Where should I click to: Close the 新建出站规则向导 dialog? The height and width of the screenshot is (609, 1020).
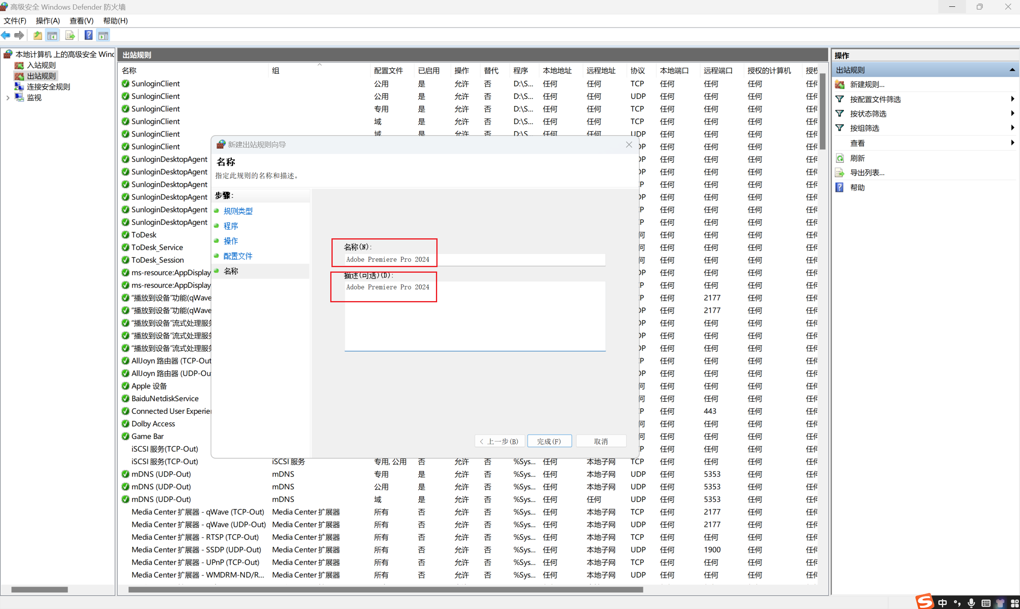click(628, 144)
